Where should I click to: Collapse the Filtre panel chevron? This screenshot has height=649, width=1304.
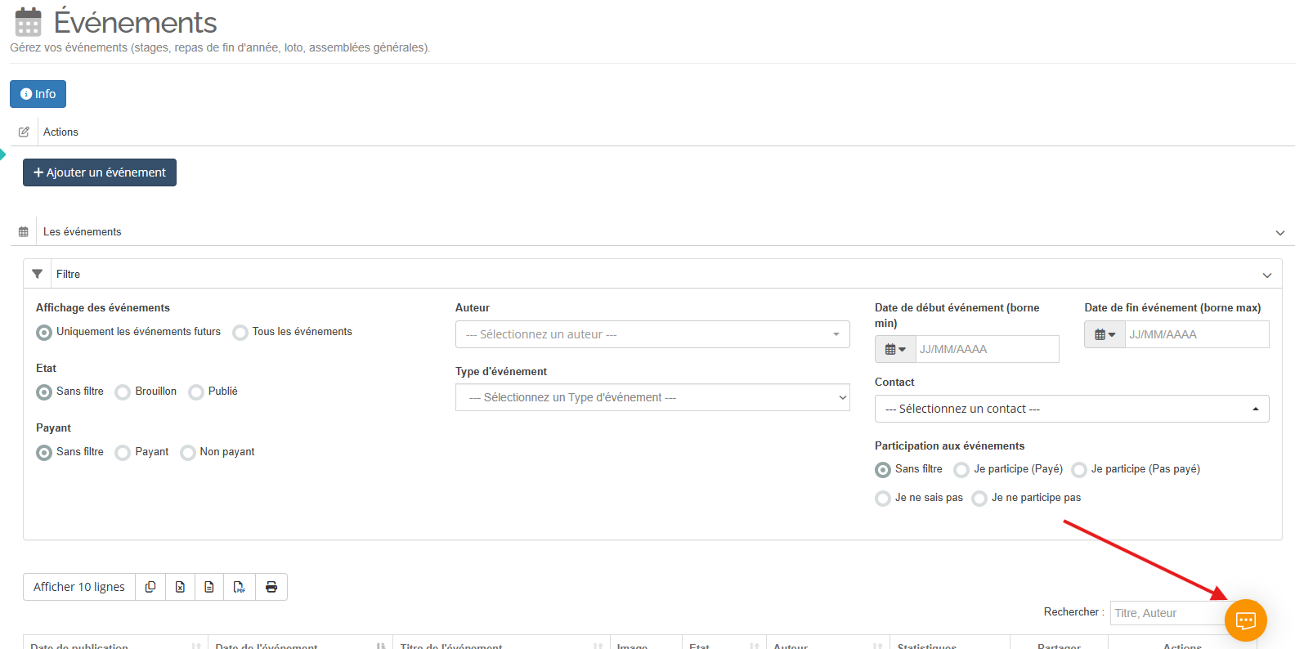click(x=1266, y=275)
